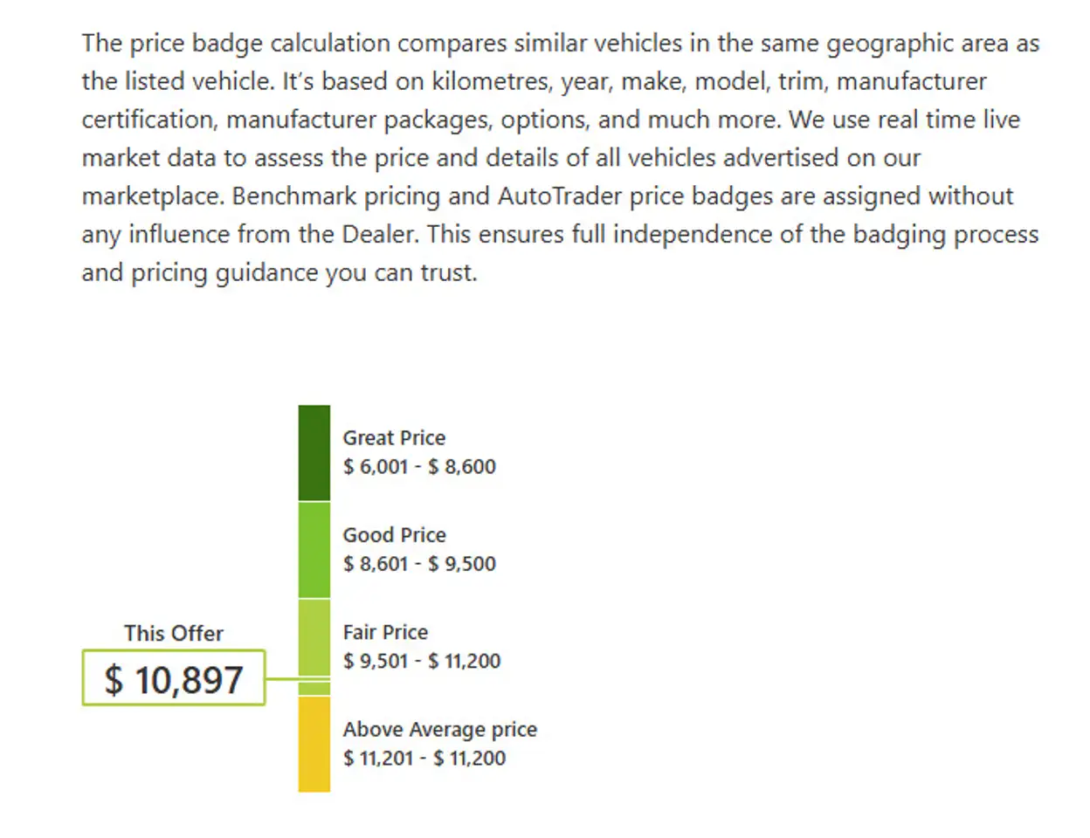Image resolution: width=1090 pixels, height=838 pixels.
Task: Click the $ 10,897 offer price box
Action: [x=174, y=678]
